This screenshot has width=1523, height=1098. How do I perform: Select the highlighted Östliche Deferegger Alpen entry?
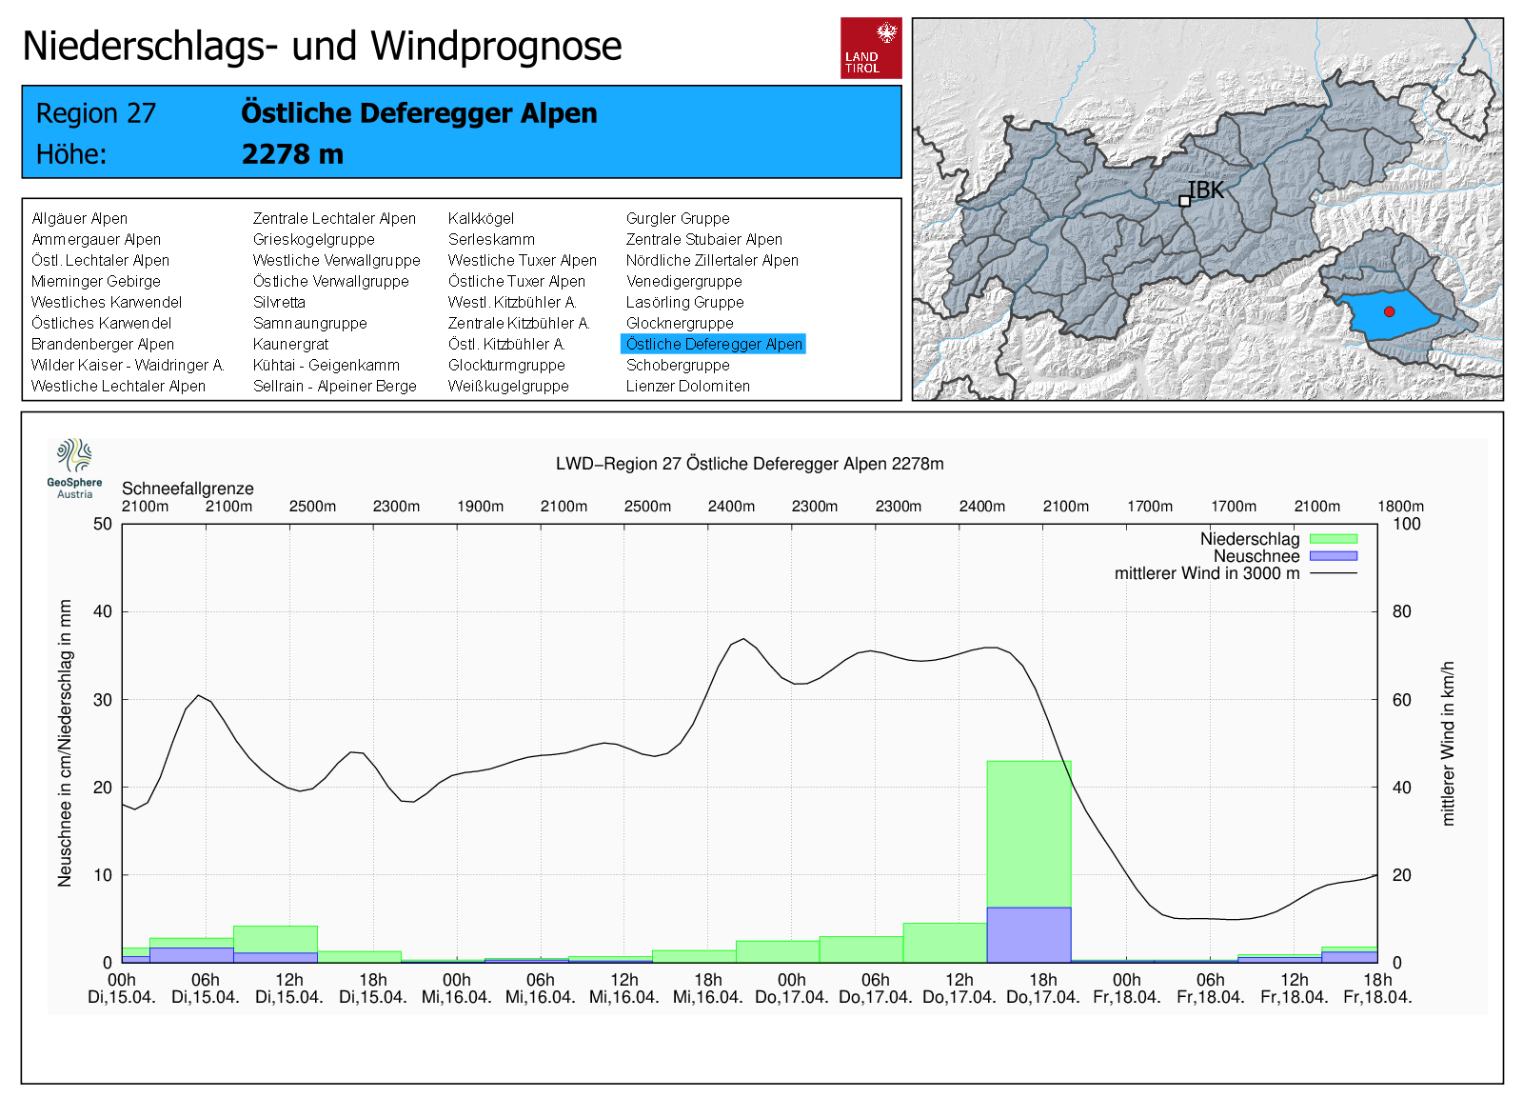(x=713, y=344)
